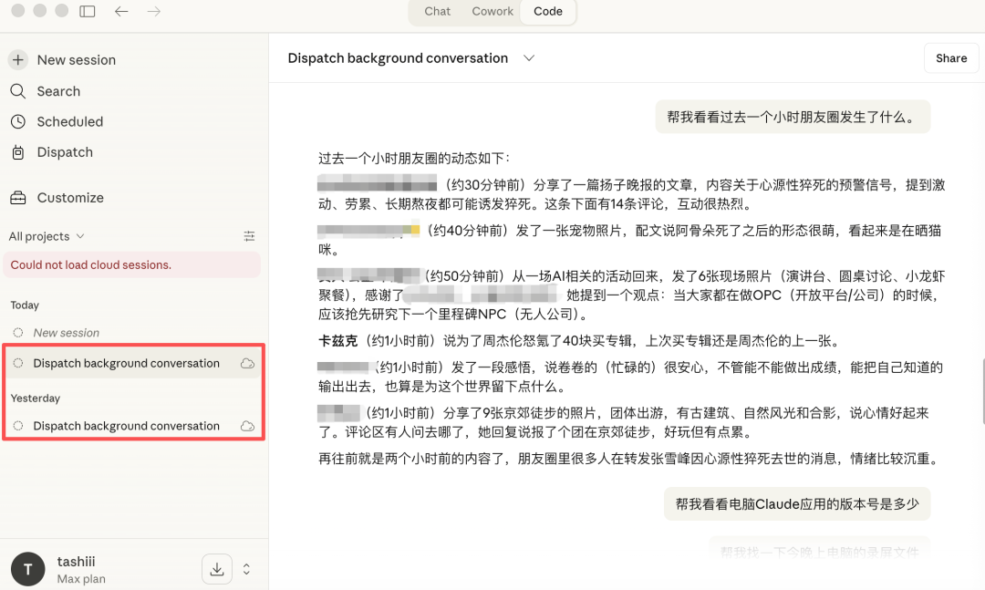This screenshot has height=590, width=985.
Task: Open Scheduled sessions via the clock icon
Action: pyautogui.click(x=20, y=121)
